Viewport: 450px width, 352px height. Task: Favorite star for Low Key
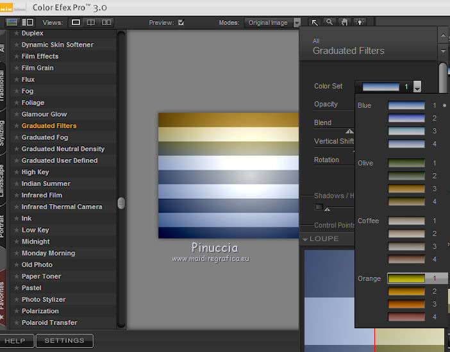coord(17,230)
